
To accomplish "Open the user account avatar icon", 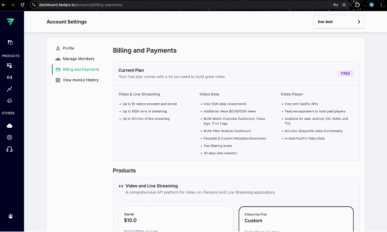I will point(10,216).
